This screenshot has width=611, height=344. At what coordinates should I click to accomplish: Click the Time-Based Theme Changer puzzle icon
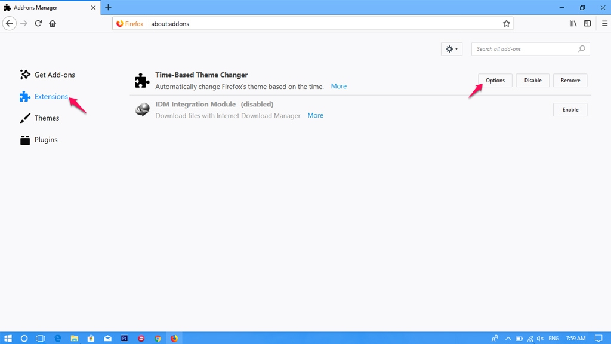click(x=142, y=81)
